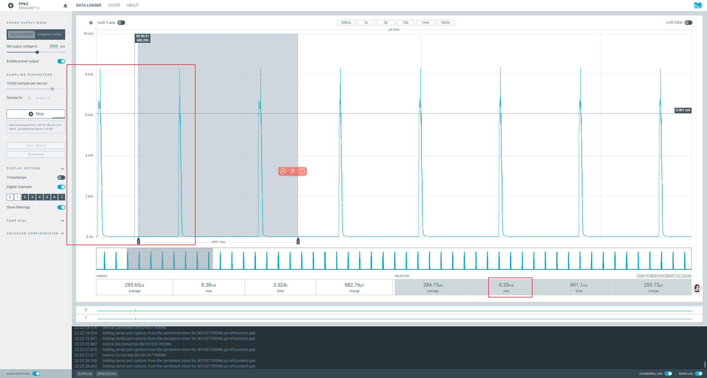Viewport: 707px width, 378px height.
Task: Click the CLEAR LOG button
Action: pyautogui.click(x=85, y=374)
